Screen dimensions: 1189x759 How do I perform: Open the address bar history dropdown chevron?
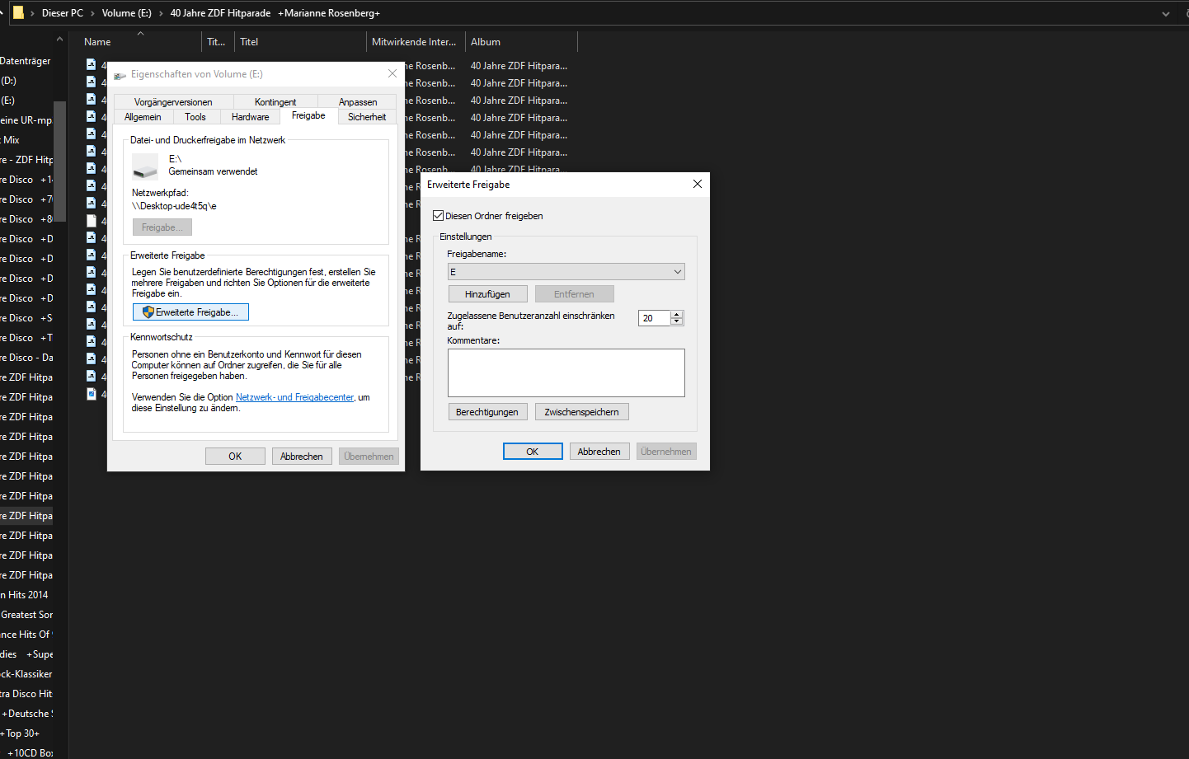1165,13
